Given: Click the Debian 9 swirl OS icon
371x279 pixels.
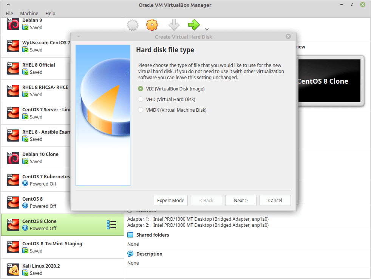Looking at the screenshot, I should 13,24.
